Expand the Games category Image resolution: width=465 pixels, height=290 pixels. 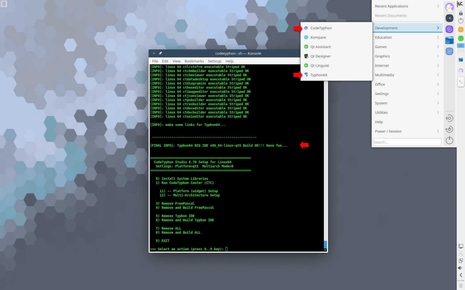(407, 47)
